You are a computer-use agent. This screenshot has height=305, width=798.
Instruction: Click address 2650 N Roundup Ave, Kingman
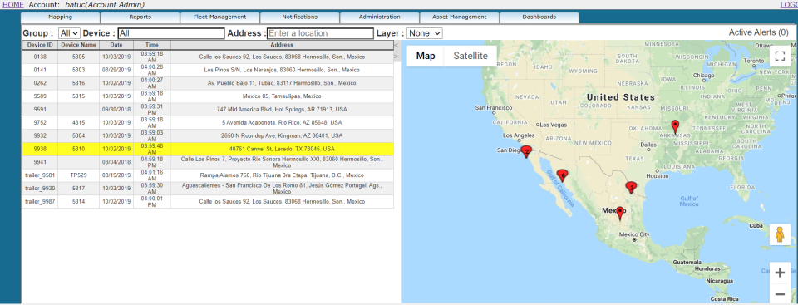(282, 136)
